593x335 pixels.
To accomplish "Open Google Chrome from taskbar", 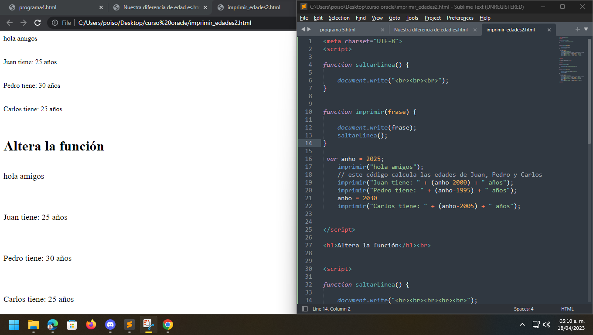I will pyautogui.click(x=168, y=325).
